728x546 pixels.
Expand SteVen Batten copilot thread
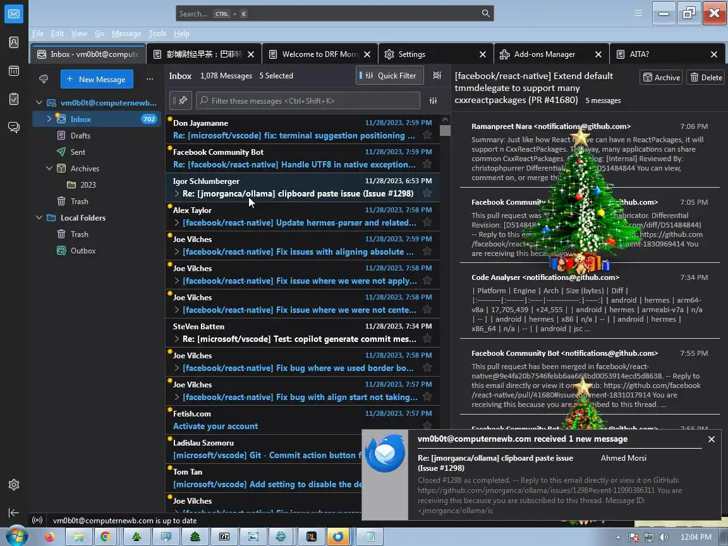[176, 339]
